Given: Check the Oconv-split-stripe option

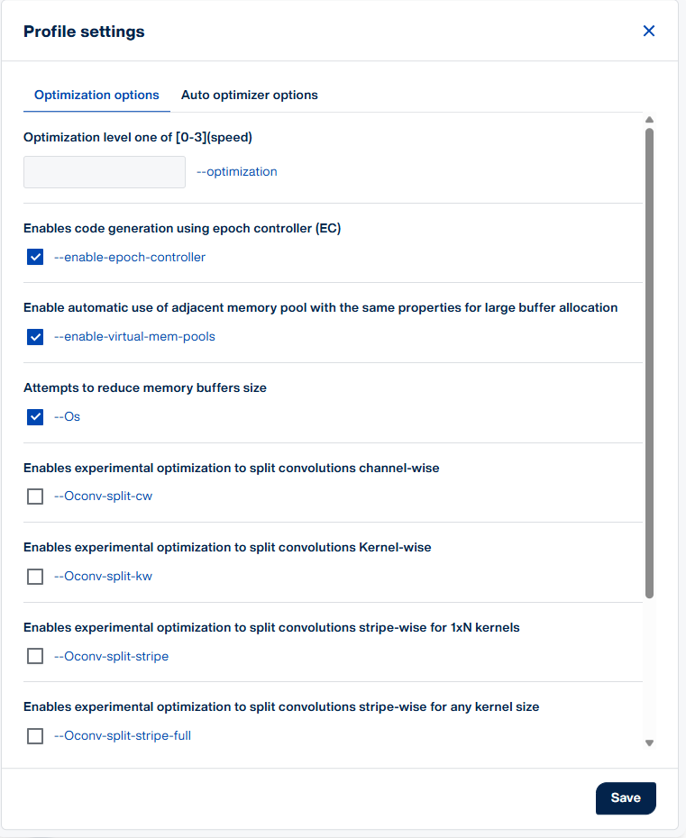Looking at the screenshot, I should [x=35, y=656].
